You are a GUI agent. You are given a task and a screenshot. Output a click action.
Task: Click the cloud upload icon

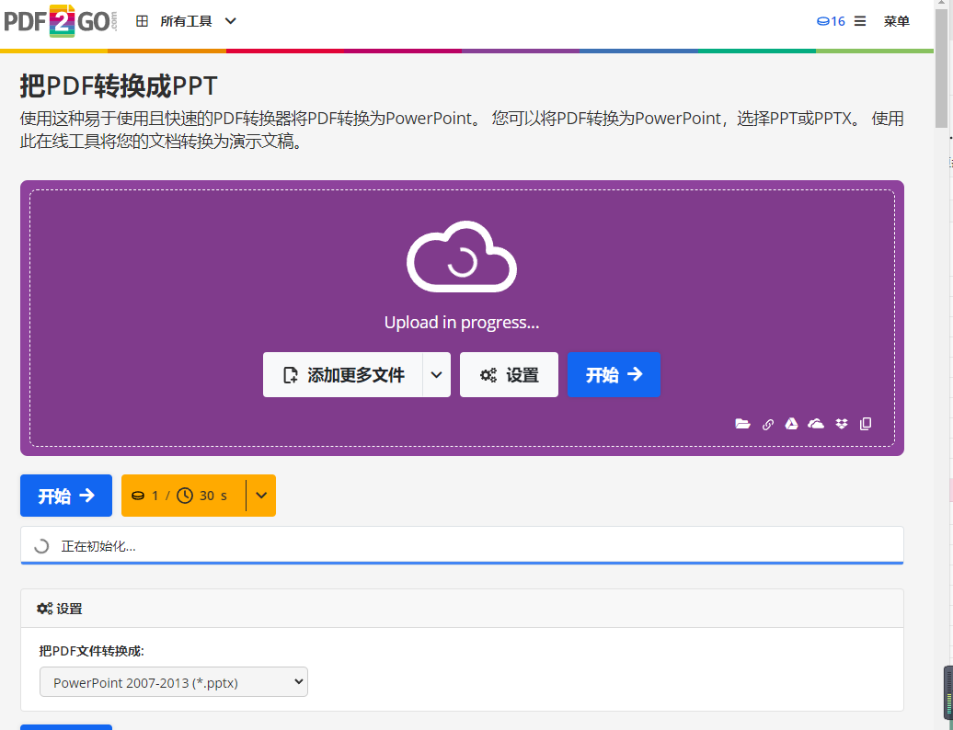tap(461, 257)
